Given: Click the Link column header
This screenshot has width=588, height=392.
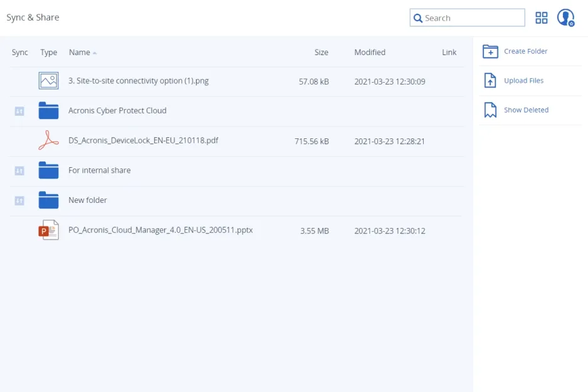Looking at the screenshot, I should click(x=449, y=53).
